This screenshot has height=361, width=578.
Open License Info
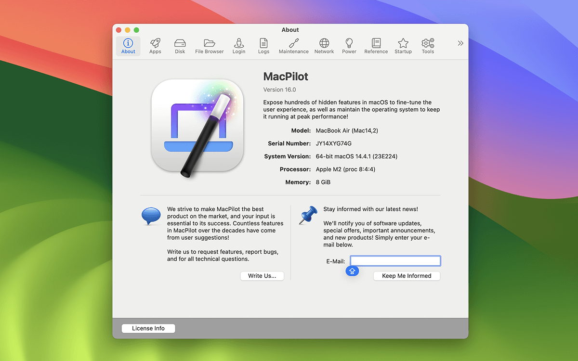tap(148, 328)
